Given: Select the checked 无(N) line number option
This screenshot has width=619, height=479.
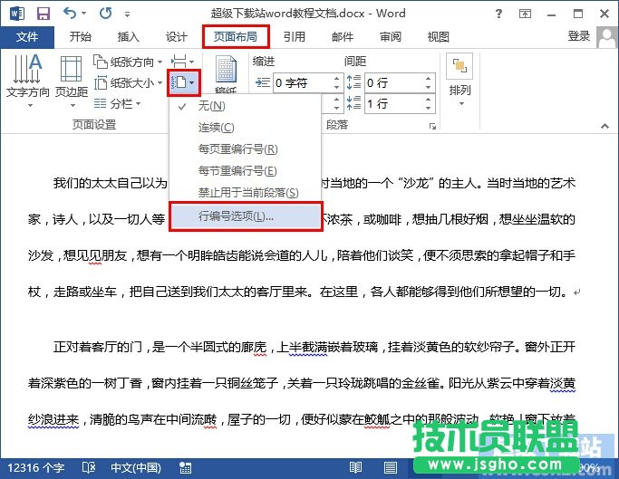Looking at the screenshot, I should pos(213,106).
